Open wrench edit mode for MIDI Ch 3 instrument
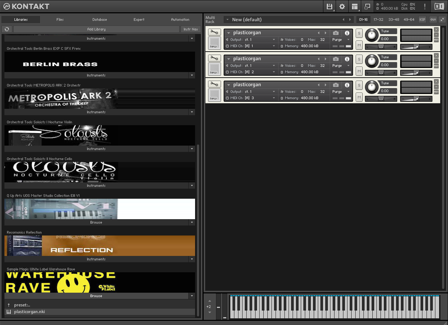 (x=214, y=84)
